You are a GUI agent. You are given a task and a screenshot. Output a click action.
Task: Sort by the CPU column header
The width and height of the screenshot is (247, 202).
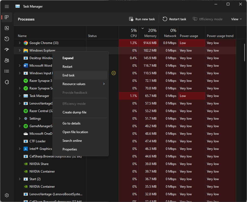129,32
